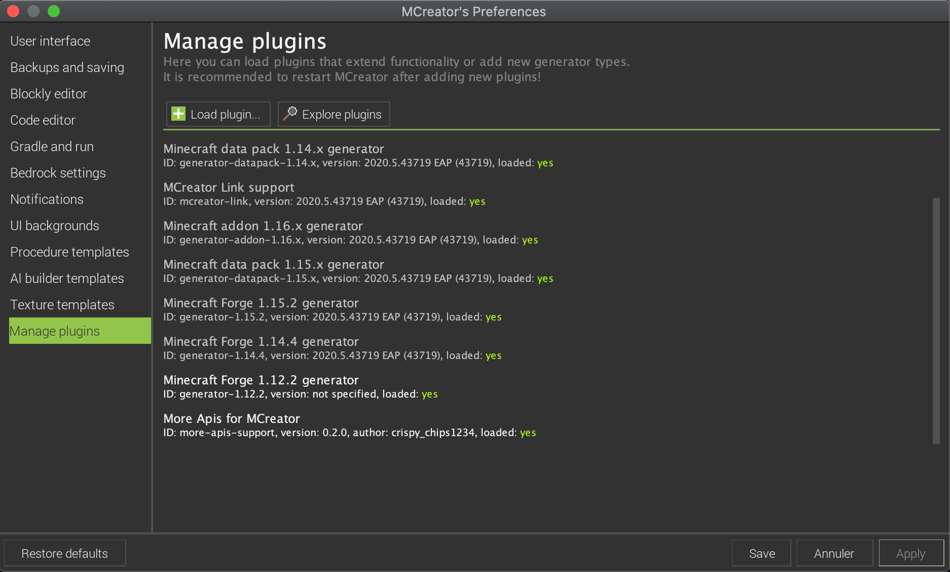Open the Notifications preferences
Viewport: 950px width, 572px height.
tap(46, 199)
